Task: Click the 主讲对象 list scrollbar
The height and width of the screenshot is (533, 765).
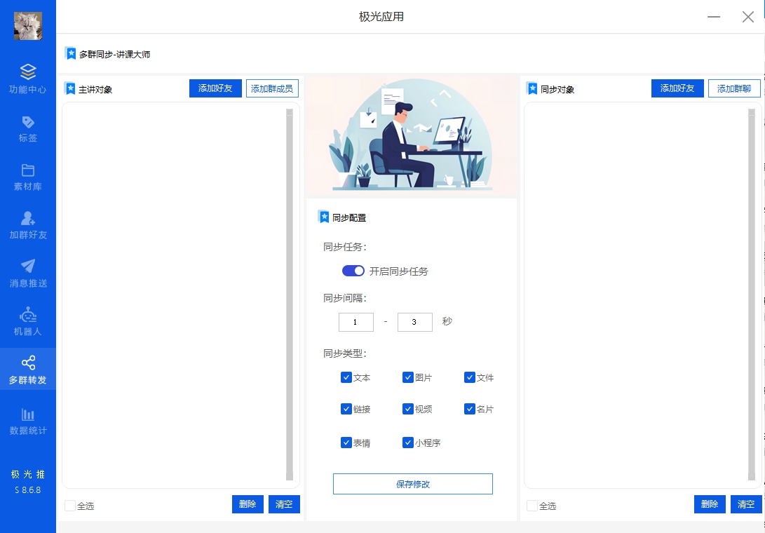Action: coord(290,295)
